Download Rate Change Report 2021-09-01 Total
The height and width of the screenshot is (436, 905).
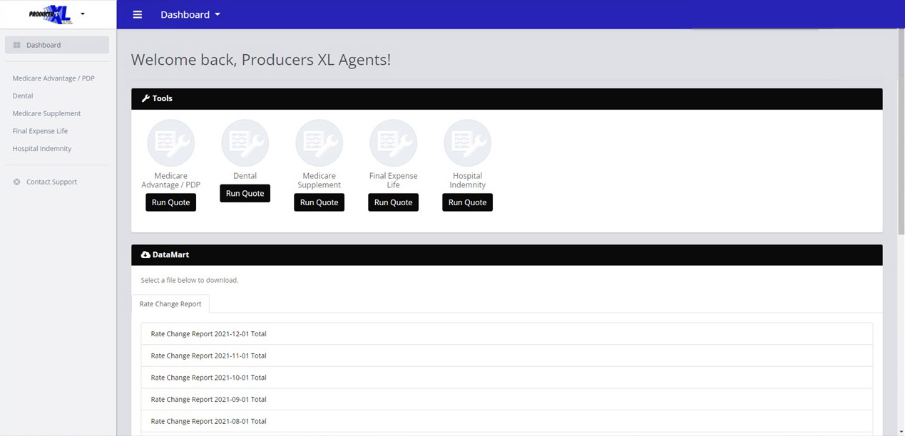[x=507, y=399]
